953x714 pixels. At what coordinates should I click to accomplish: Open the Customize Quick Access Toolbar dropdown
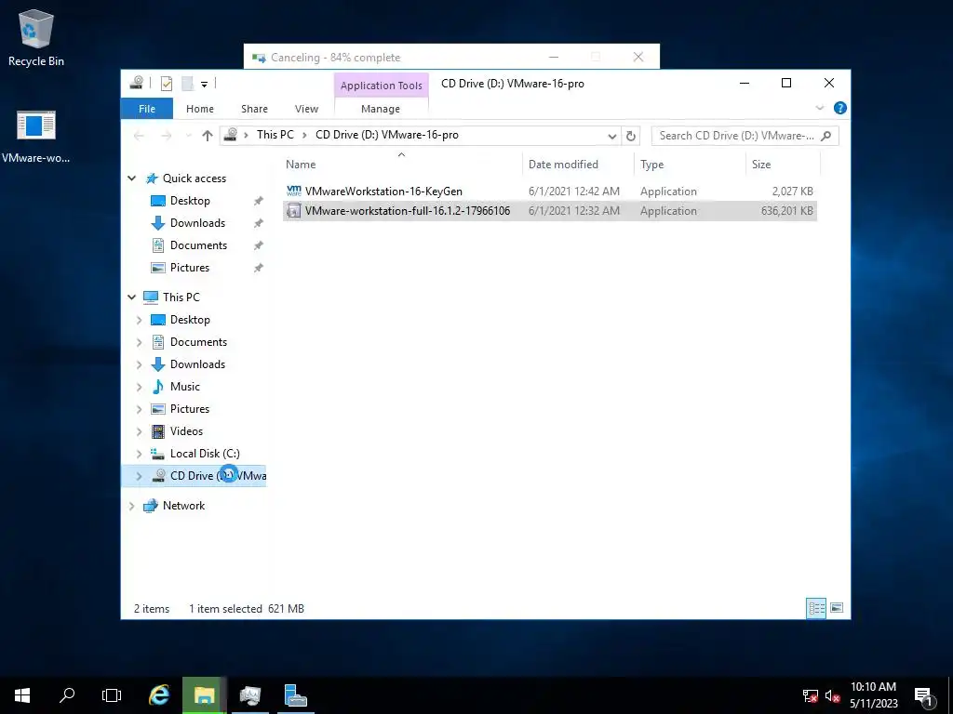pos(204,85)
